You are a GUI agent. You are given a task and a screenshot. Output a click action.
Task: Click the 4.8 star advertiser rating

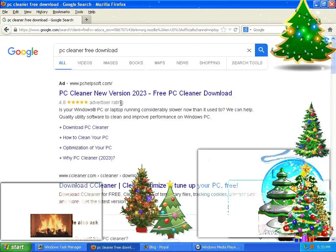(x=91, y=102)
